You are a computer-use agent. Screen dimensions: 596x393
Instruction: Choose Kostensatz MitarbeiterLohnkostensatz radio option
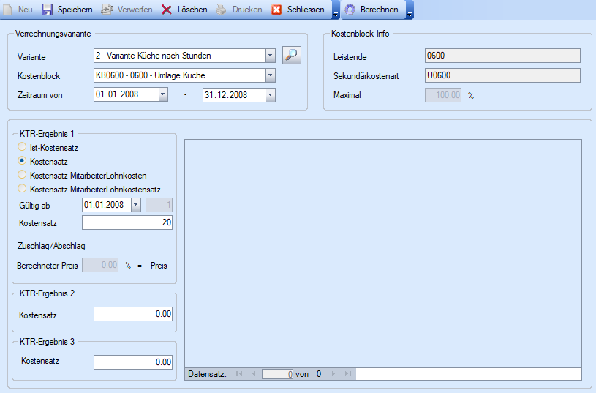pos(22,189)
